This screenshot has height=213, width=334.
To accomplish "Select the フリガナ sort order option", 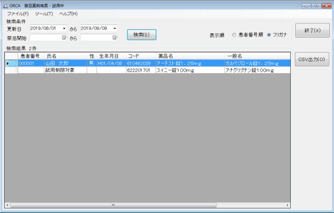I will (269, 35).
